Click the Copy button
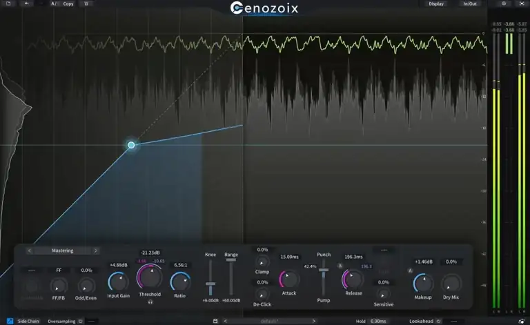This screenshot has width=530, height=325. click(68, 3)
